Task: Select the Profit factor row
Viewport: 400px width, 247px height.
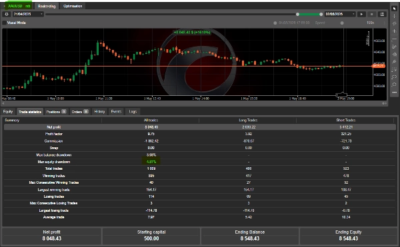Action: tap(199, 134)
